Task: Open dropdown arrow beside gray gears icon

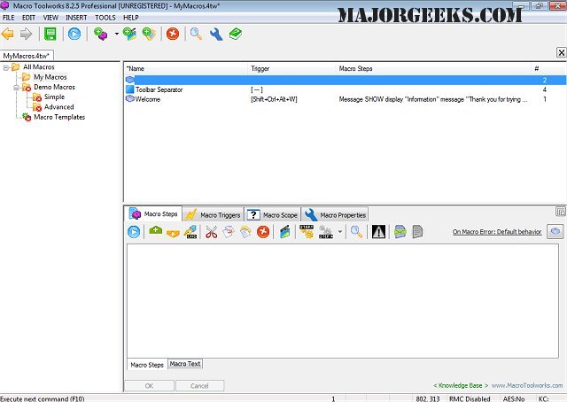Action: tap(340, 232)
